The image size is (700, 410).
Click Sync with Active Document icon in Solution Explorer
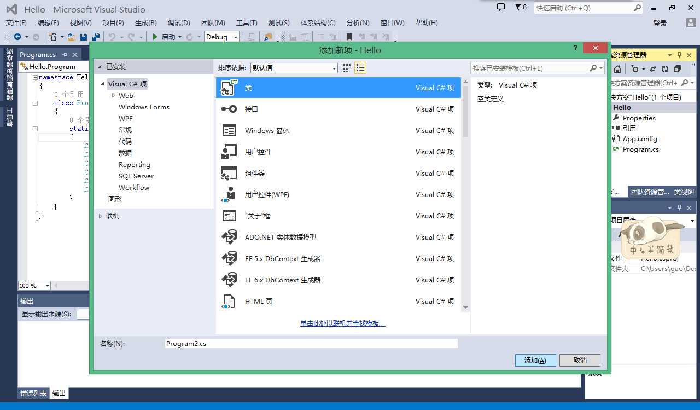[x=653, y=69]
